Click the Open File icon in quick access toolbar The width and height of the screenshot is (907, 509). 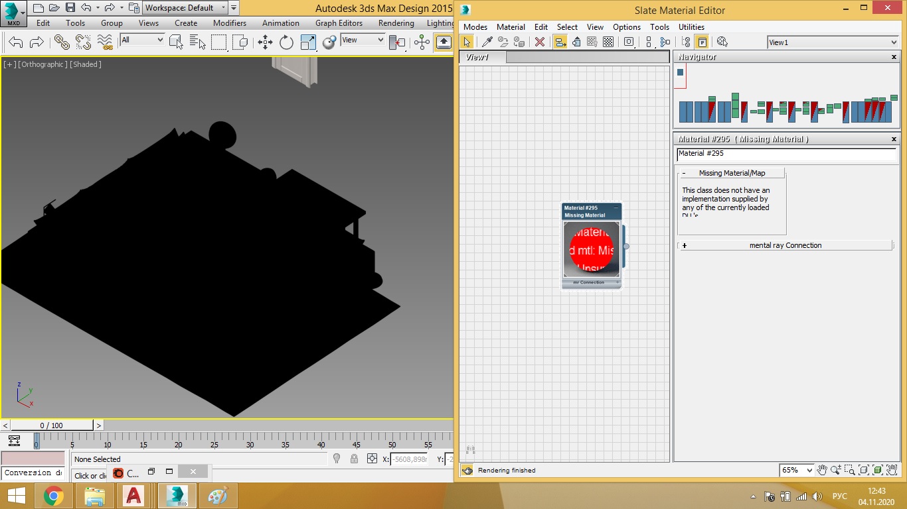point(54,8)
